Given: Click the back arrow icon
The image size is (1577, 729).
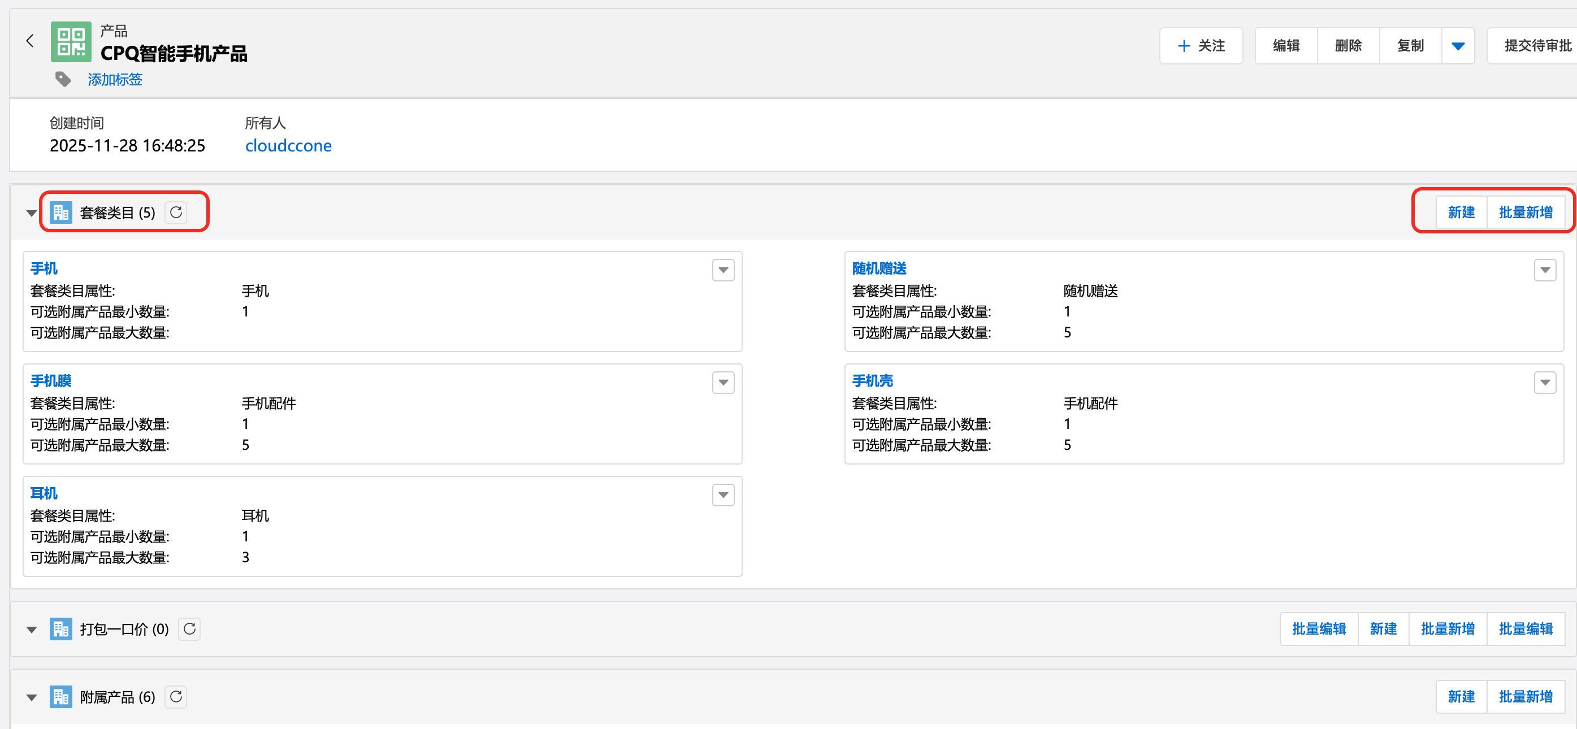Looking at the screenshot, I should coord(29,41).
